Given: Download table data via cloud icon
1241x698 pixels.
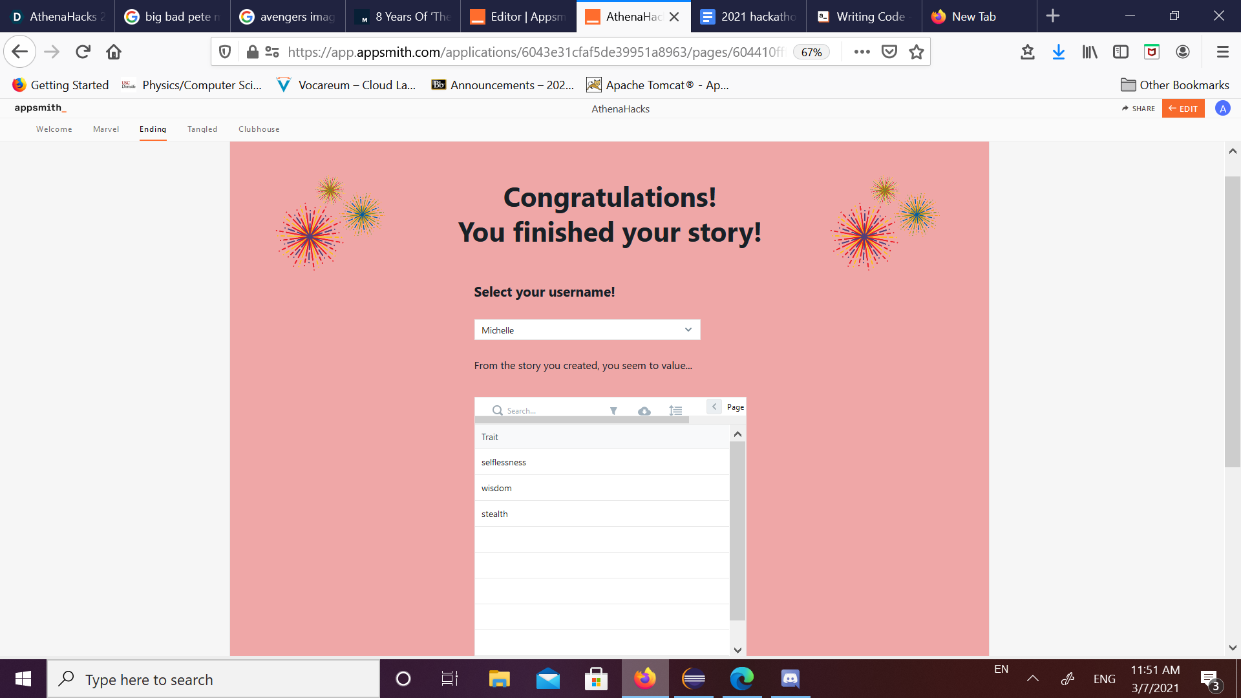Looking at the screenshot, I should point(644,411).
